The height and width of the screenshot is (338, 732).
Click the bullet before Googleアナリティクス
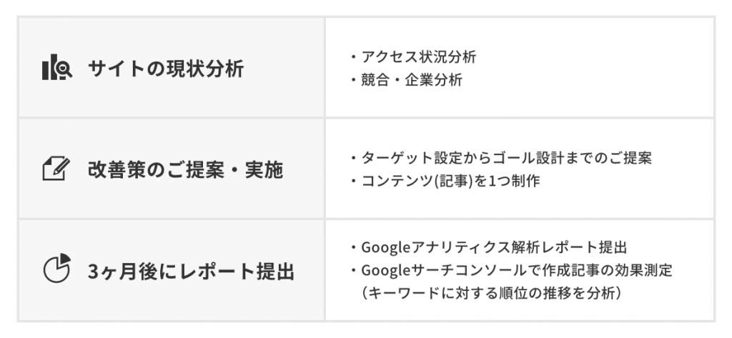pos(353,248)
